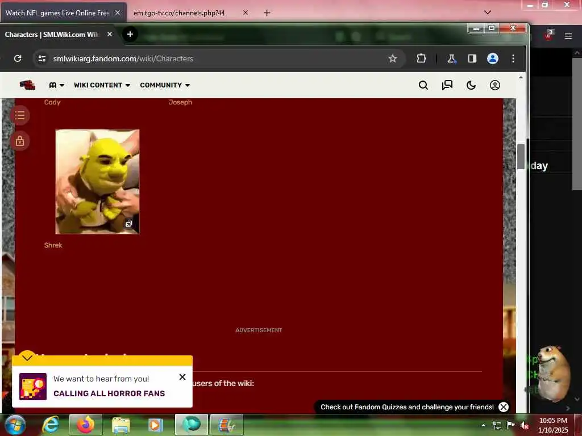Open Chrome Labs flask icon
The height and width of the screenshot is (436, 582).
pos(451,58)
